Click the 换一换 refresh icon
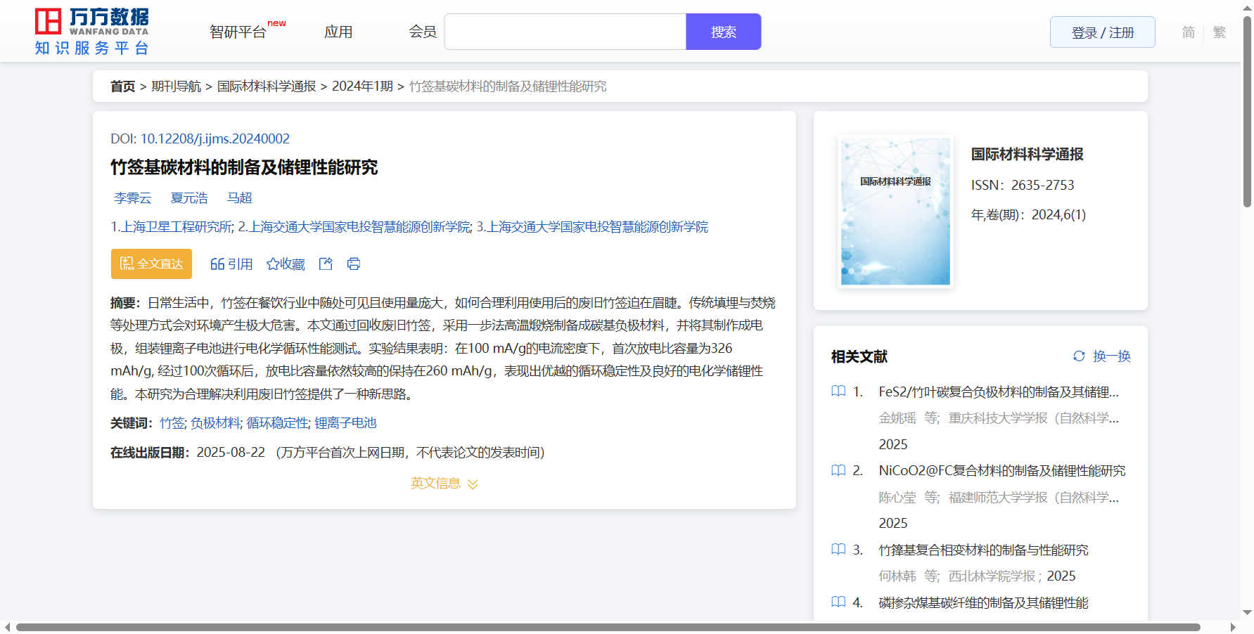 coord(1079,356)
